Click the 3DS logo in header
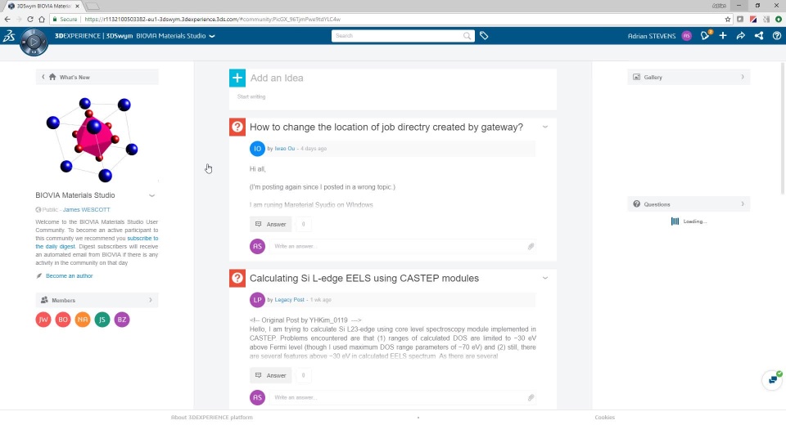Image resolution: width=786 pixels, height=425 pixels. pos(9,36)
